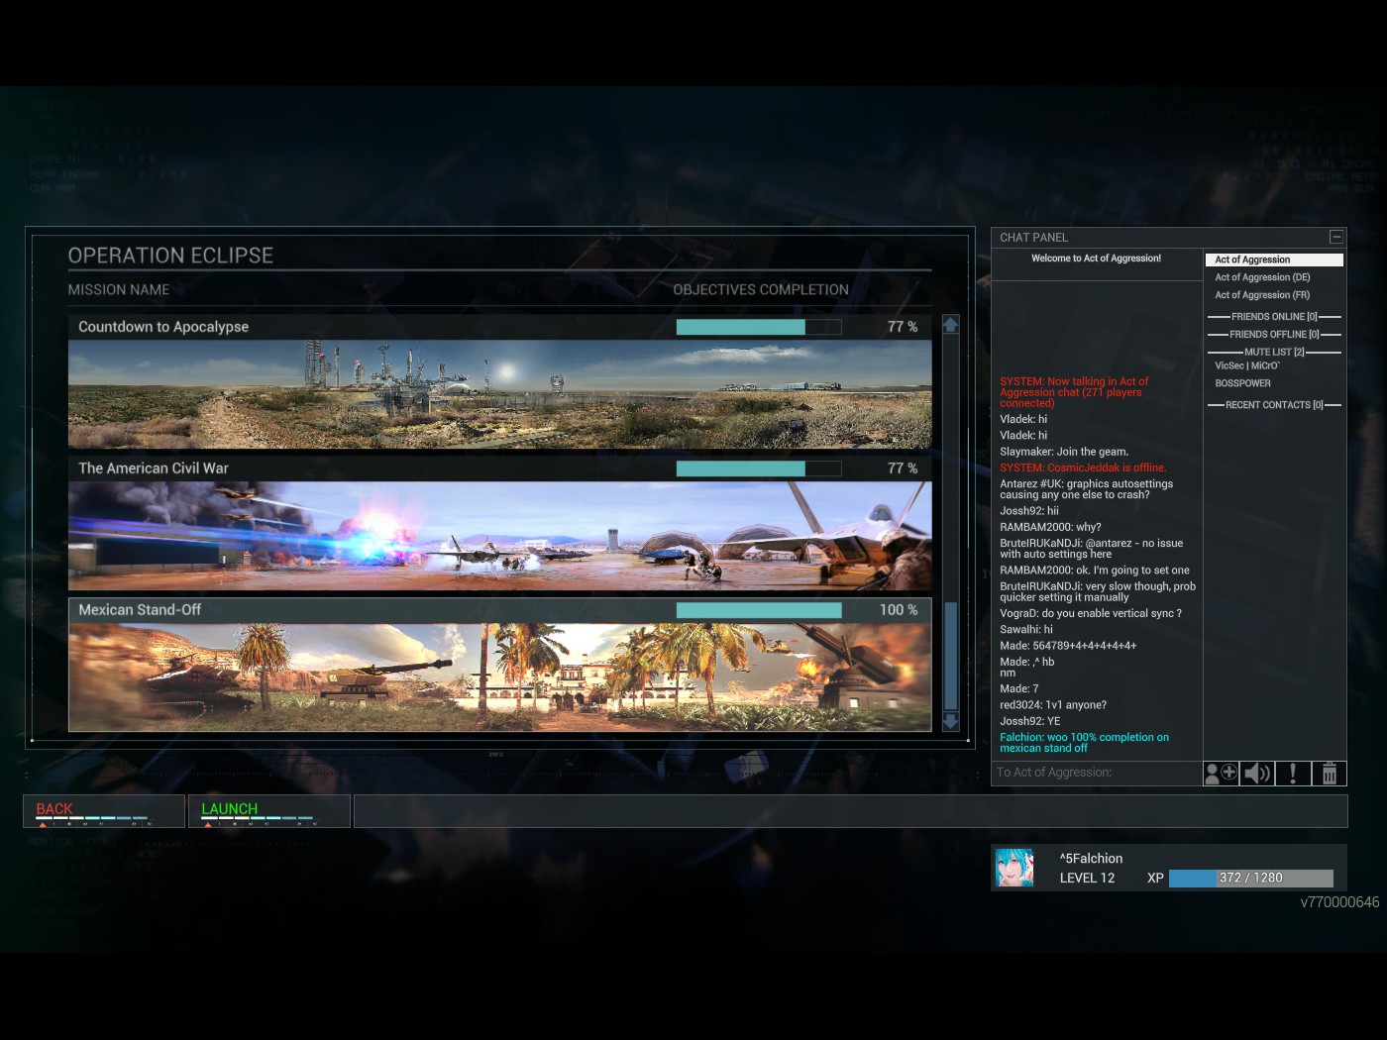Click RAMBAM2000's 'why?' message
The image size is (1387, 1040).
[1050, 527]
